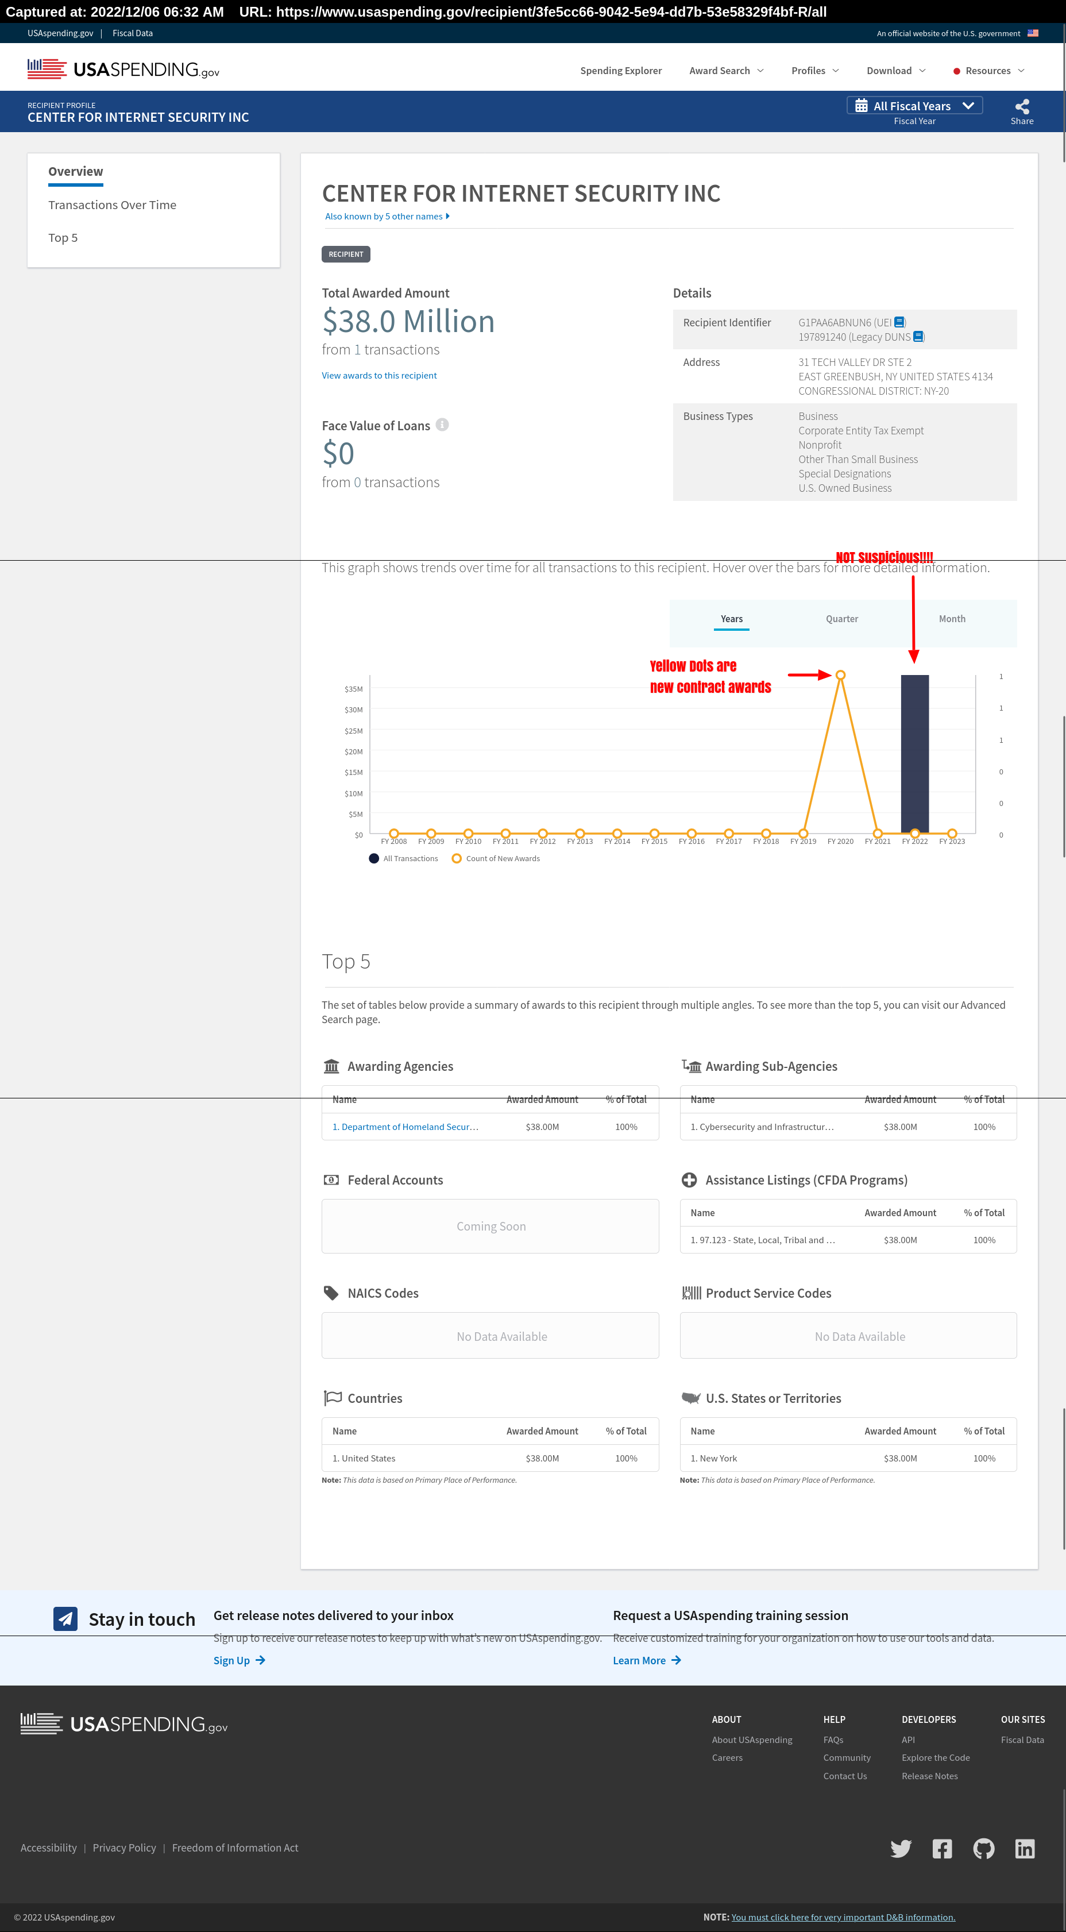Click the FY 2022 transactions bar
Viewport: 1066px width, 1932px height.
914,754
